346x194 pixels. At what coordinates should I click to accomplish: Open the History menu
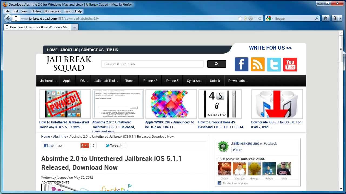[x=36, y=11]
